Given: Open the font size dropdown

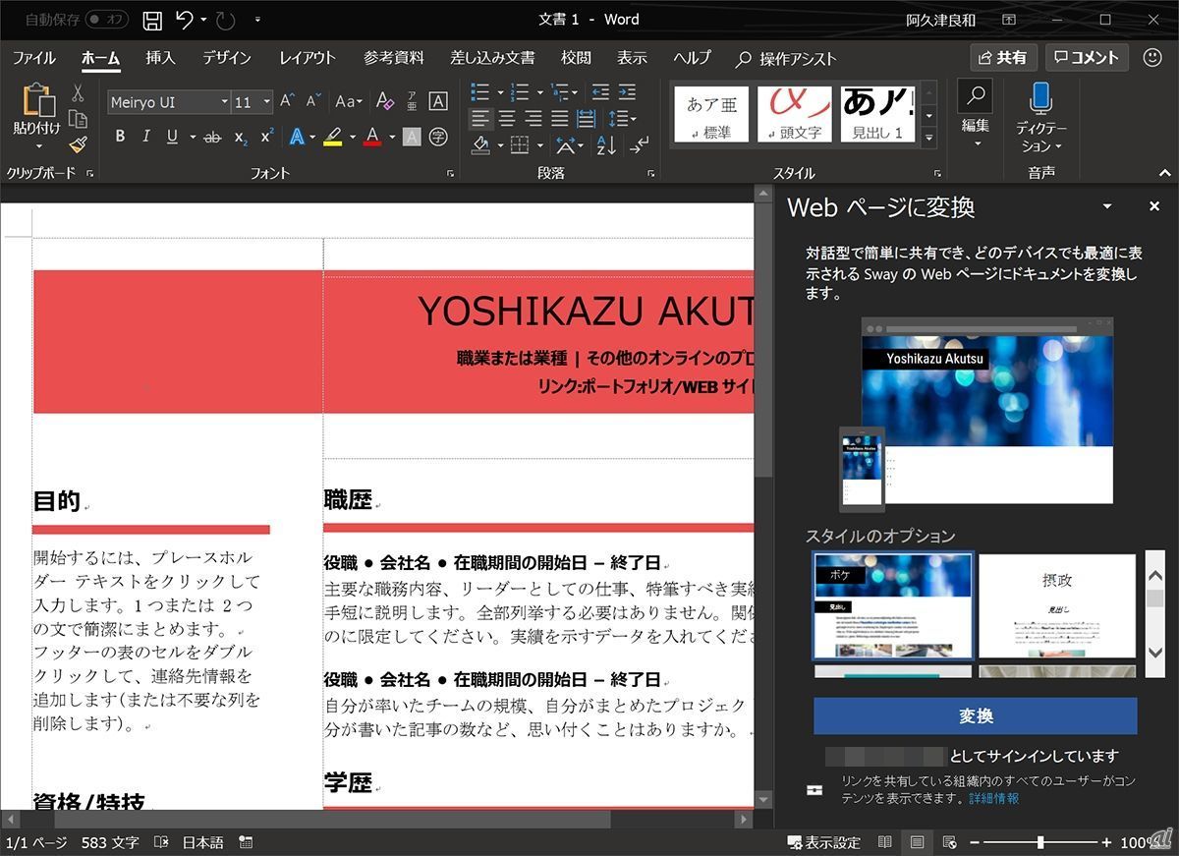Looking at the screenshot, I should [266, 102].
